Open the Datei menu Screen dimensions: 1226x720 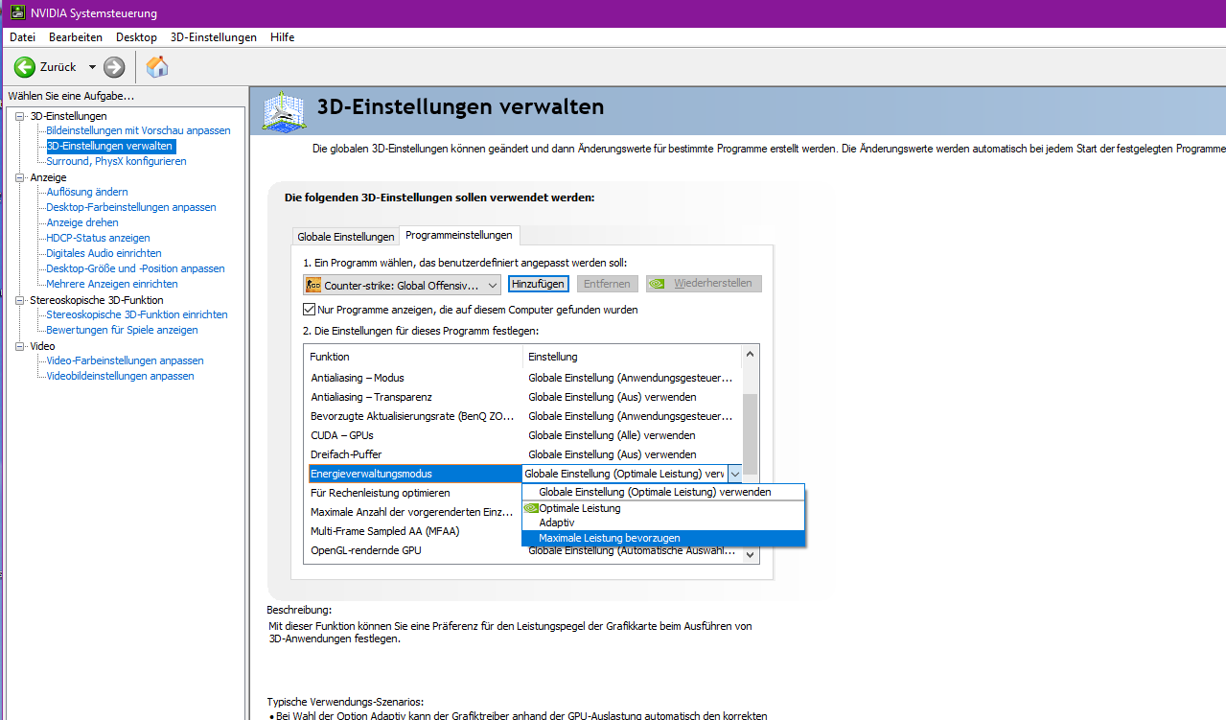(x=22, y=37)
